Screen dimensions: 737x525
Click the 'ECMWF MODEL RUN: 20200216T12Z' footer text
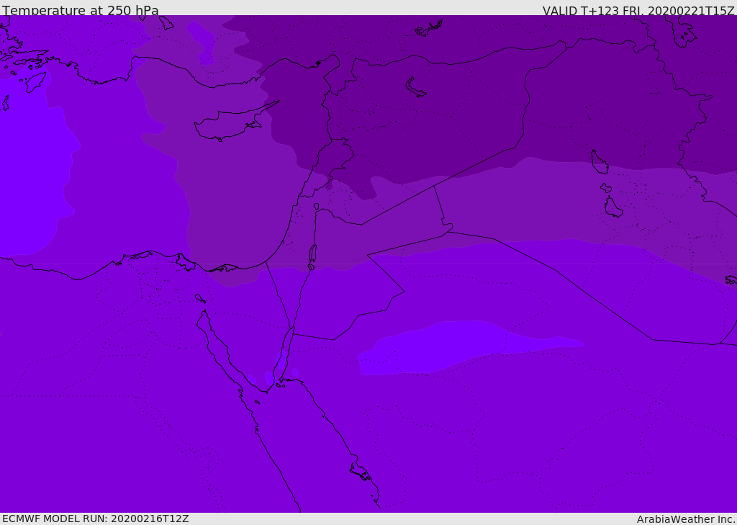(96, 519)
